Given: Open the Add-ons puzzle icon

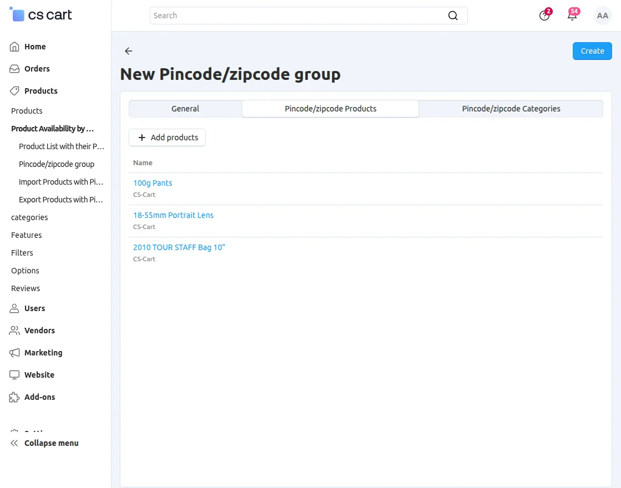Looking at the screenshot, I should pos(14,397).
